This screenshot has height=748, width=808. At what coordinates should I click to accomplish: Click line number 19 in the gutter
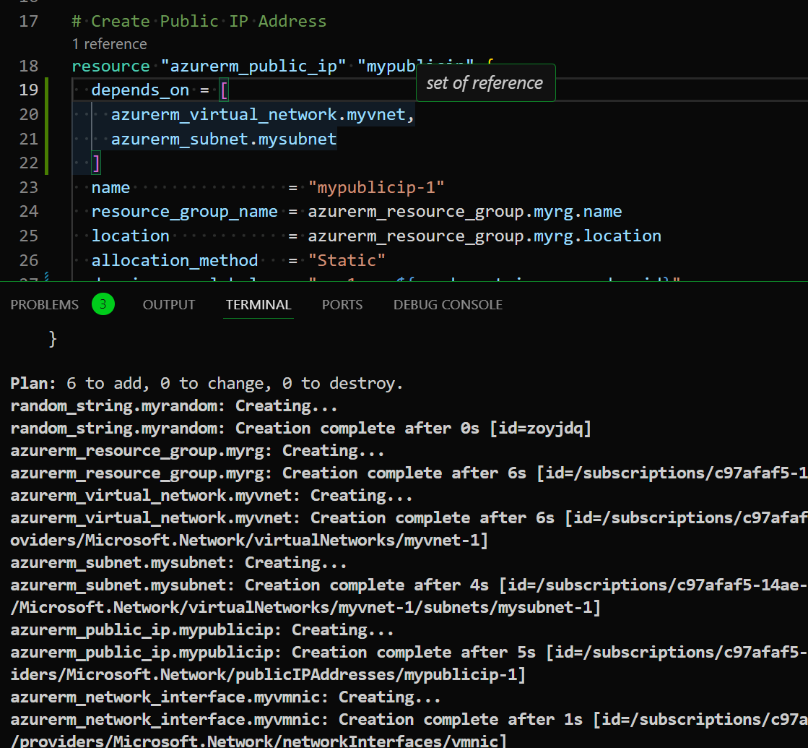click(29, 90)
